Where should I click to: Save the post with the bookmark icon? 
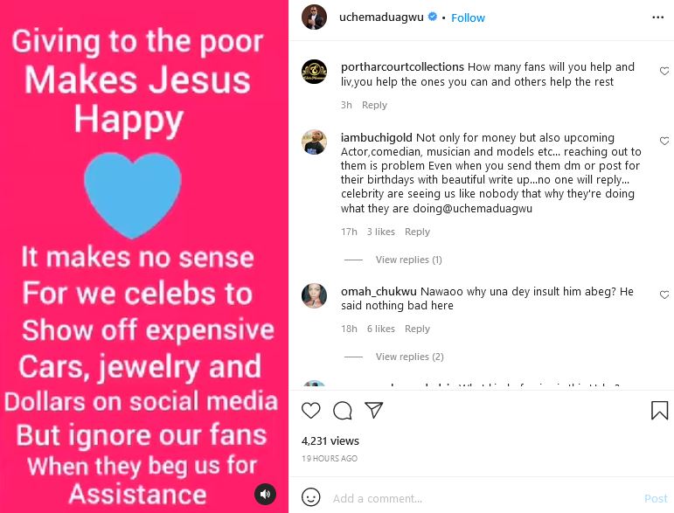tap(659, 410)
